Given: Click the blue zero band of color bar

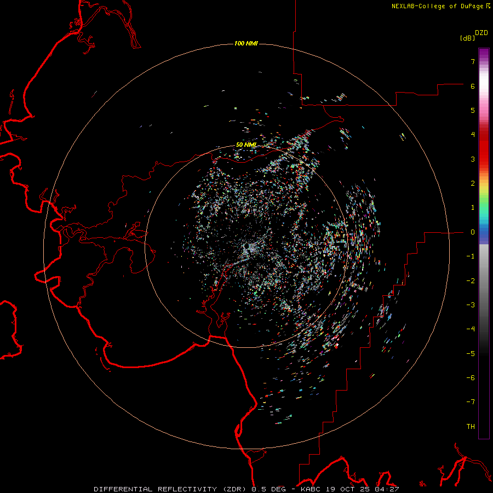Looking at the screenshot, I should click(x=484, y=234).
